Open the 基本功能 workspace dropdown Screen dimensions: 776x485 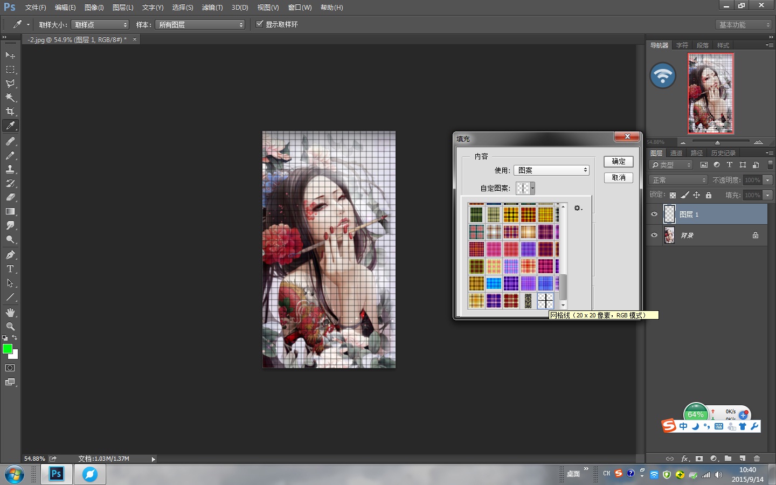click(744, 25)
